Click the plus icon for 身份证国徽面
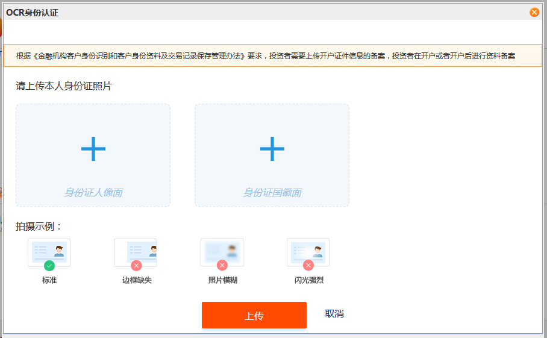The height and width of the screenshot is (338, 547). click(272, 149)
